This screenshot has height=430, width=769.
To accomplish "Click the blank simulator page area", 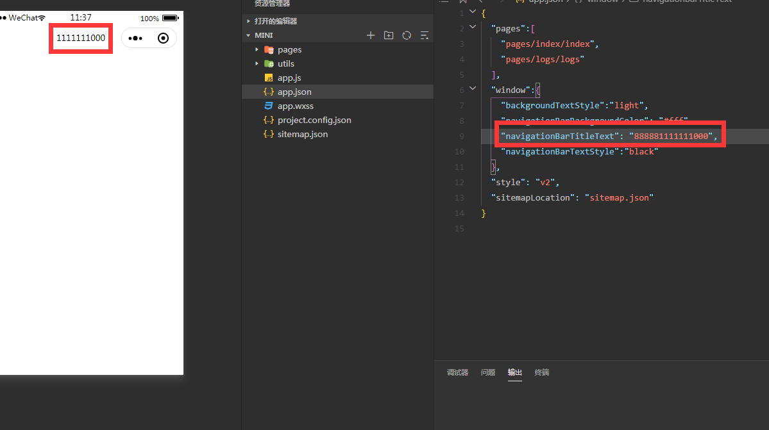I will pos(92,214).
